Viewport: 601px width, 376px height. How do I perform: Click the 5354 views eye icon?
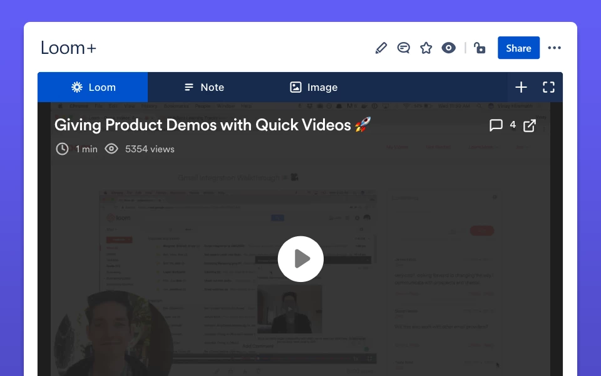tap(111, 149)
